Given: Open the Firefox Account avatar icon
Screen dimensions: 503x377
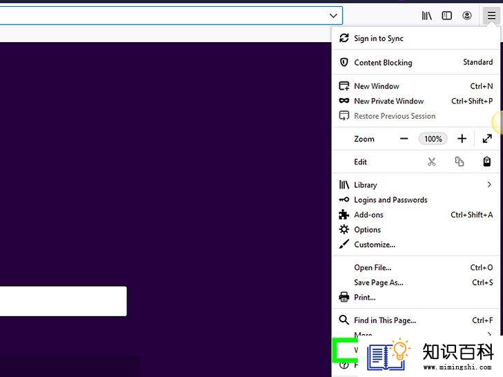Looking at the screenshot, I should click(467, 15).
